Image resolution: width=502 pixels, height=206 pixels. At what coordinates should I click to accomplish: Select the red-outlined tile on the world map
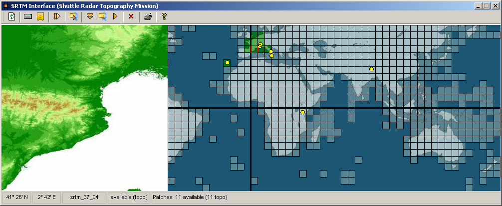(x=254, y=49)
